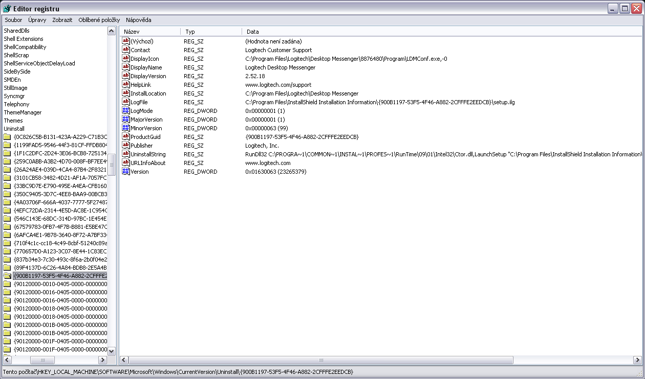
Task: Click the values pane horizontal scroll right arrow
Action: click(x=638, y=360)
